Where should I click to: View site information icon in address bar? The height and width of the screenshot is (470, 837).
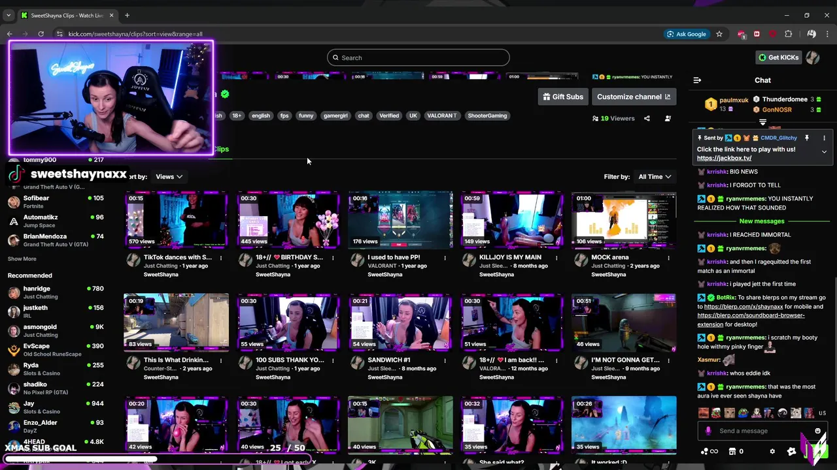coord(60,34)
